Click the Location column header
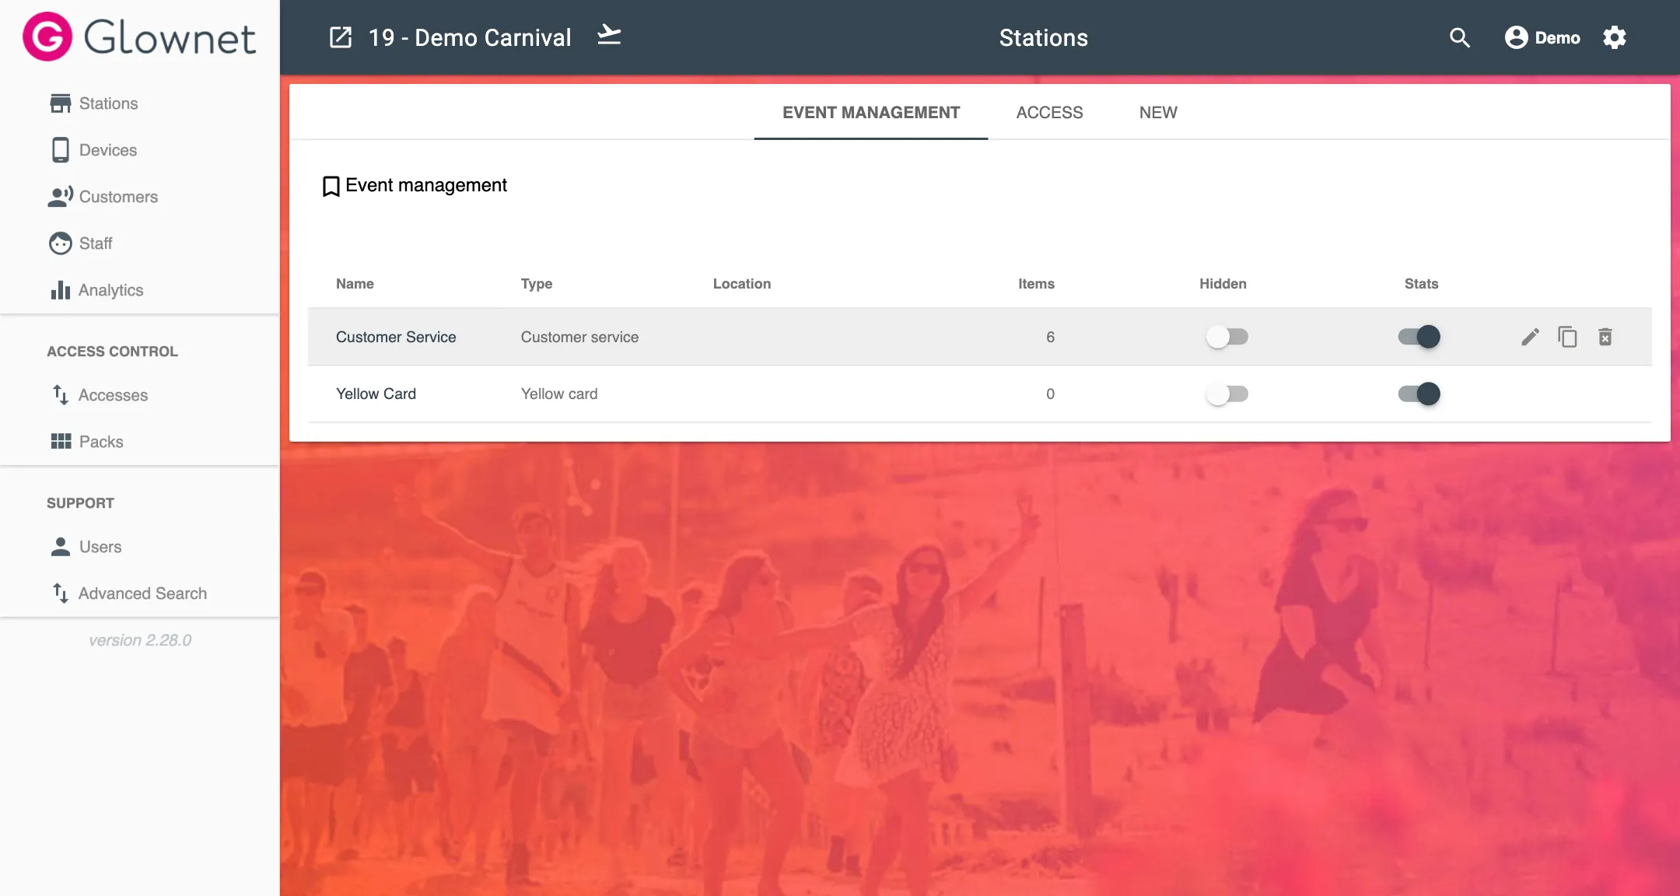 click(742, 284)
